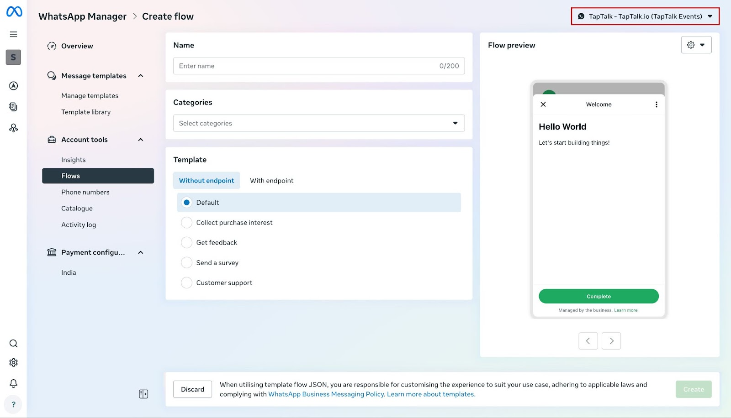The width and height of the screenshot is (731, 418).
Task: Click the Hello World heading in preview
Action: click(562, 127)
